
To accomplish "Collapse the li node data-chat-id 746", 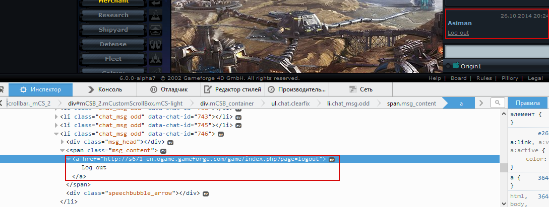I will (x=56, y=134).
